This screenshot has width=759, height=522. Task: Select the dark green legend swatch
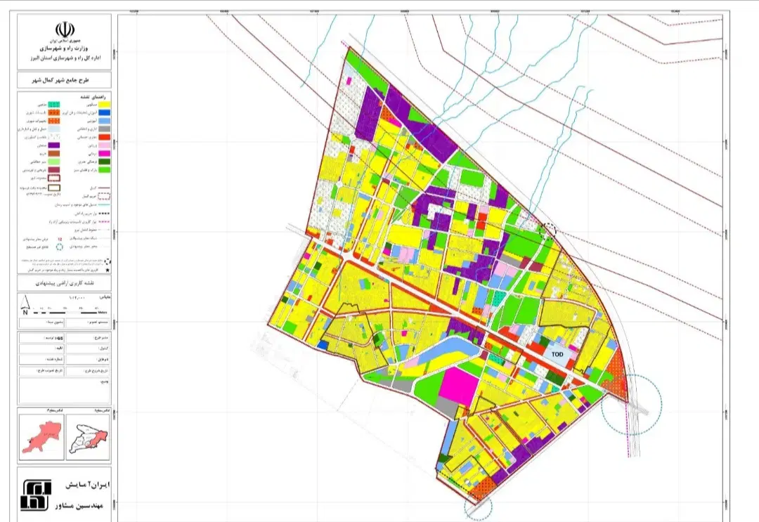point(104,162)
